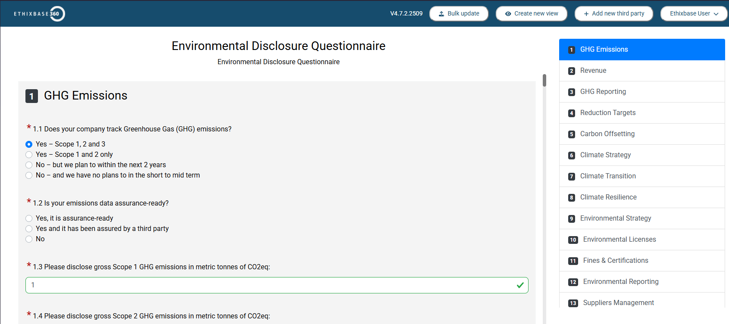Screen dimensions: 729x324
Task: Click the eye icon in Create new view
Action: 508,14
